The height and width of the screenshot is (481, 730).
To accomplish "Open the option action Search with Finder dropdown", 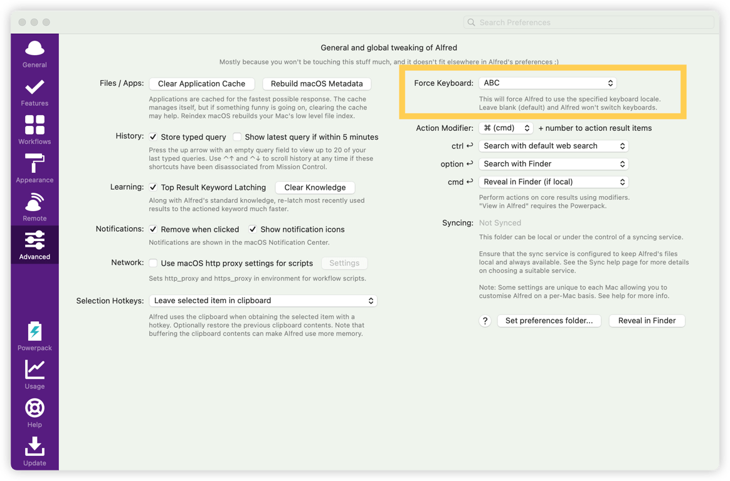I will pos(554,164).
